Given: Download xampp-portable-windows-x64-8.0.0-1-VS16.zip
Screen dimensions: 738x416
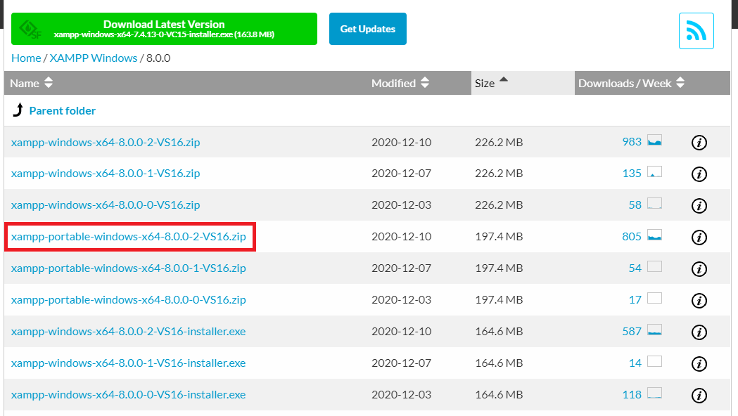Looking at the screenshot, I should (129, 268).
